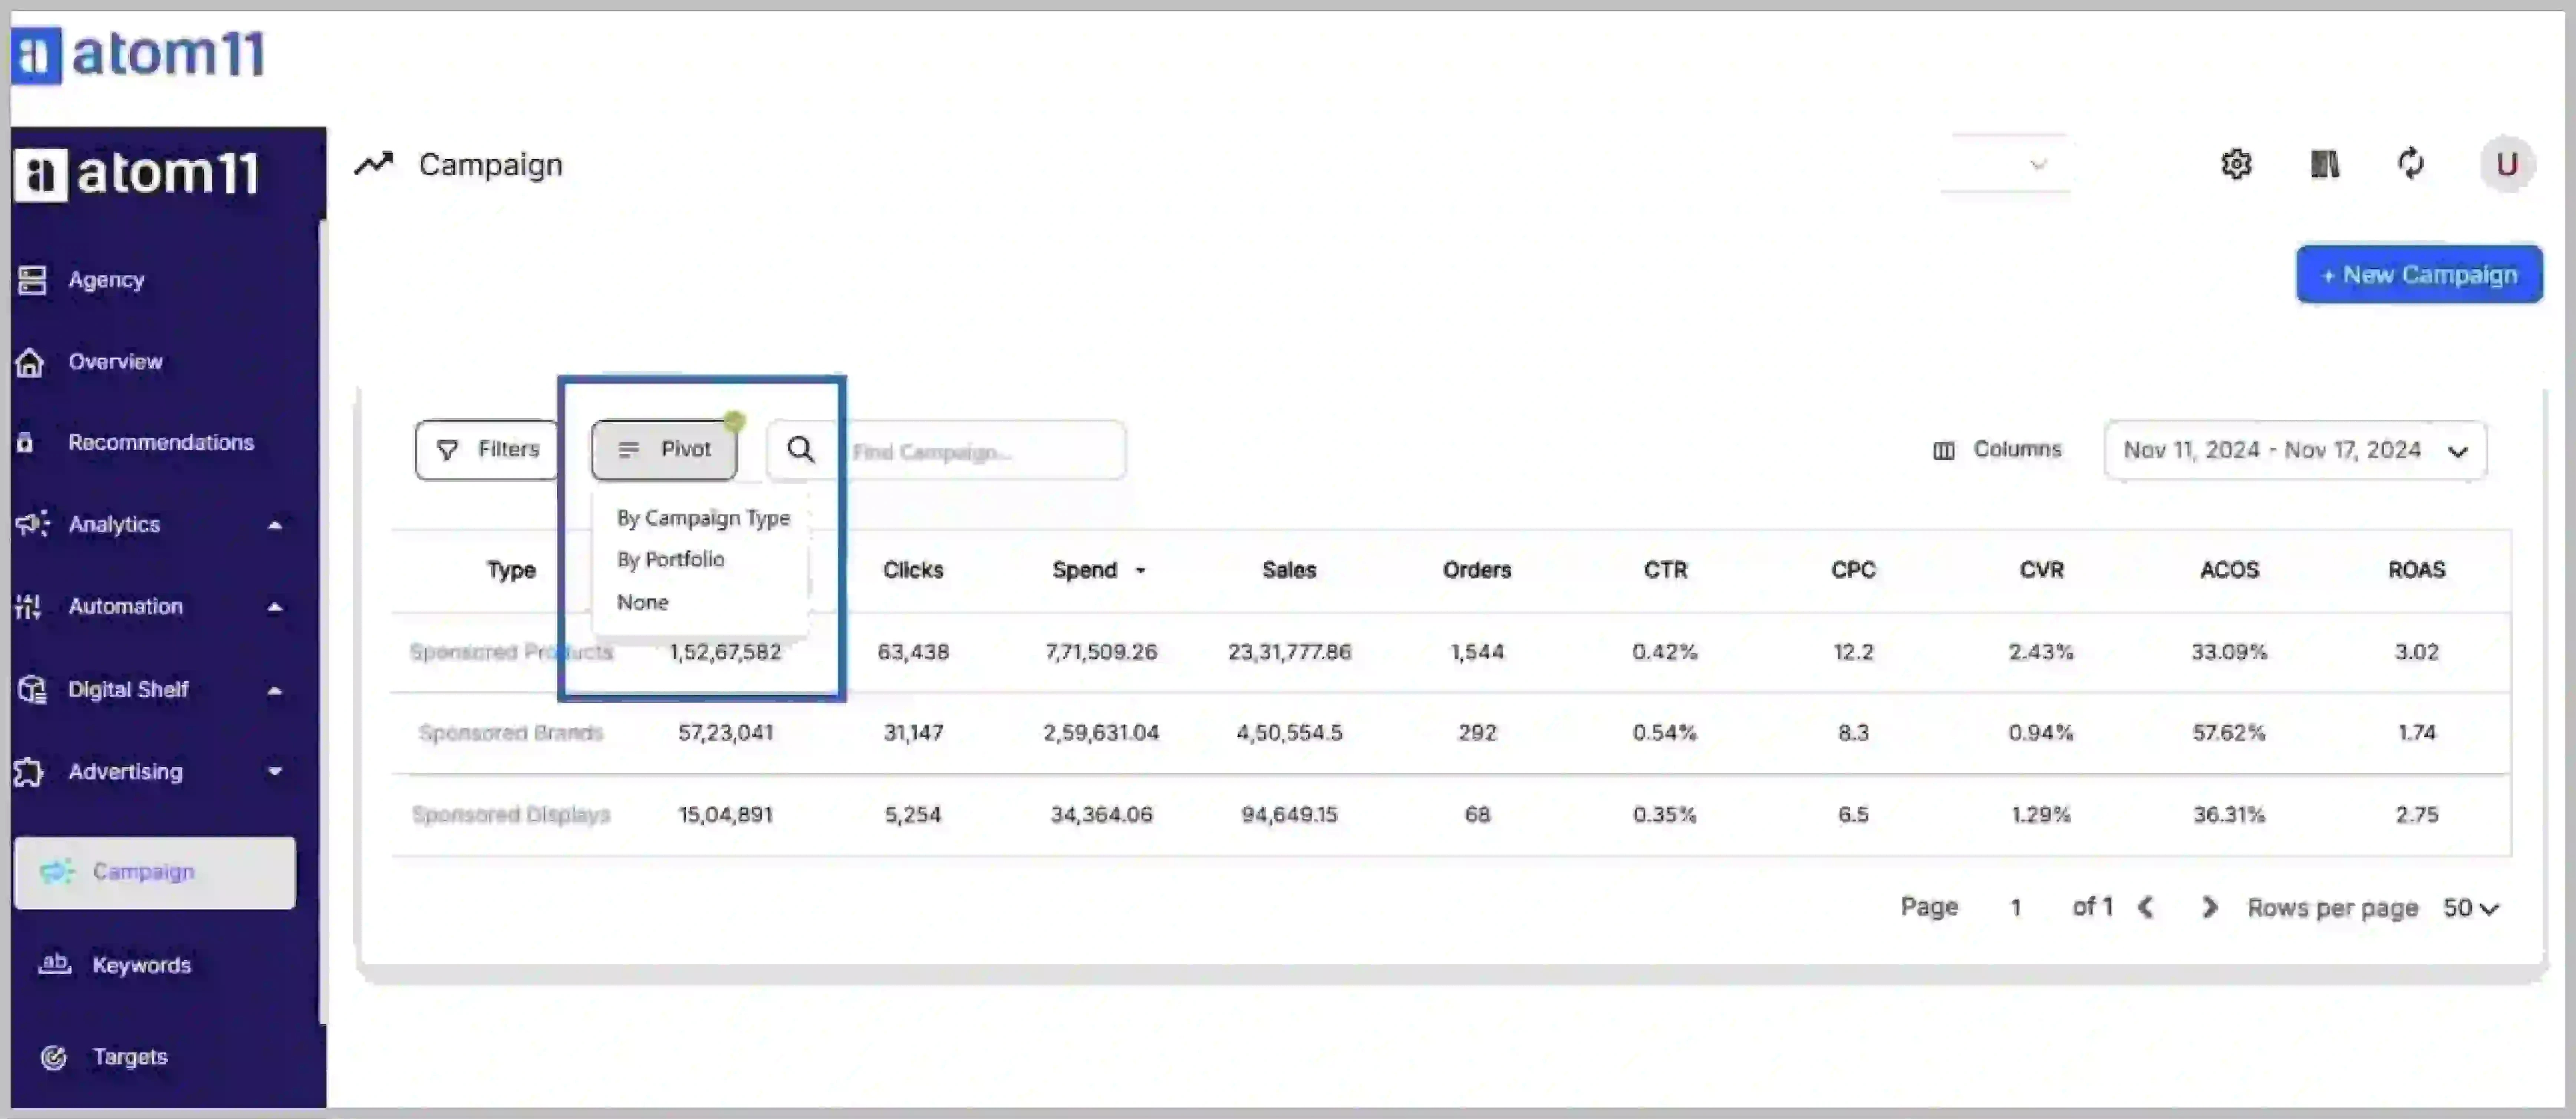This screenshot has height=1119, width=2576.
Task: Click the top-left atom11 logo
Action: point(138,55)
